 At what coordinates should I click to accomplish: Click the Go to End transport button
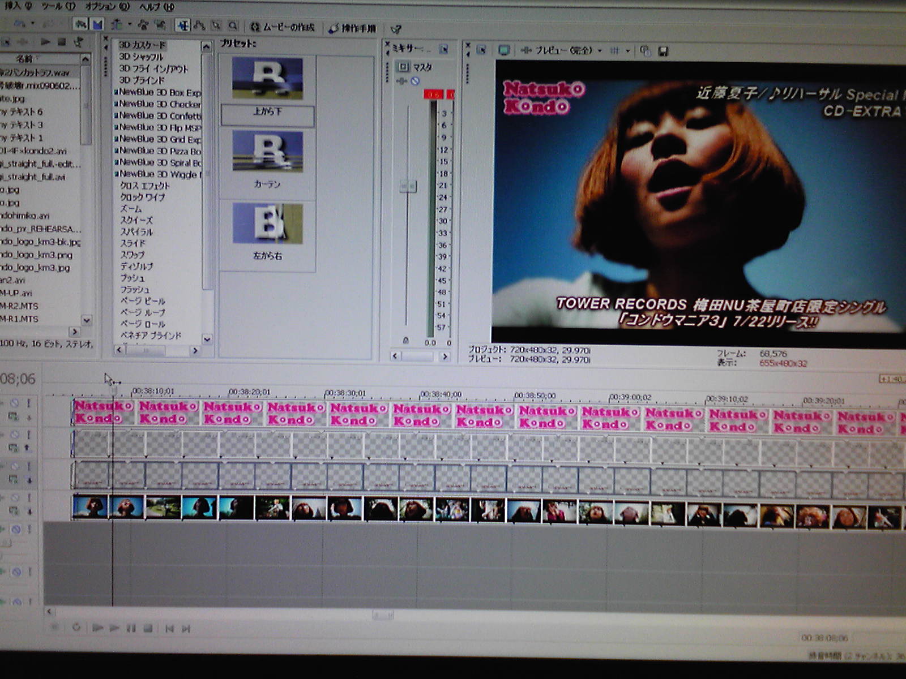click(x=186, y=629)
